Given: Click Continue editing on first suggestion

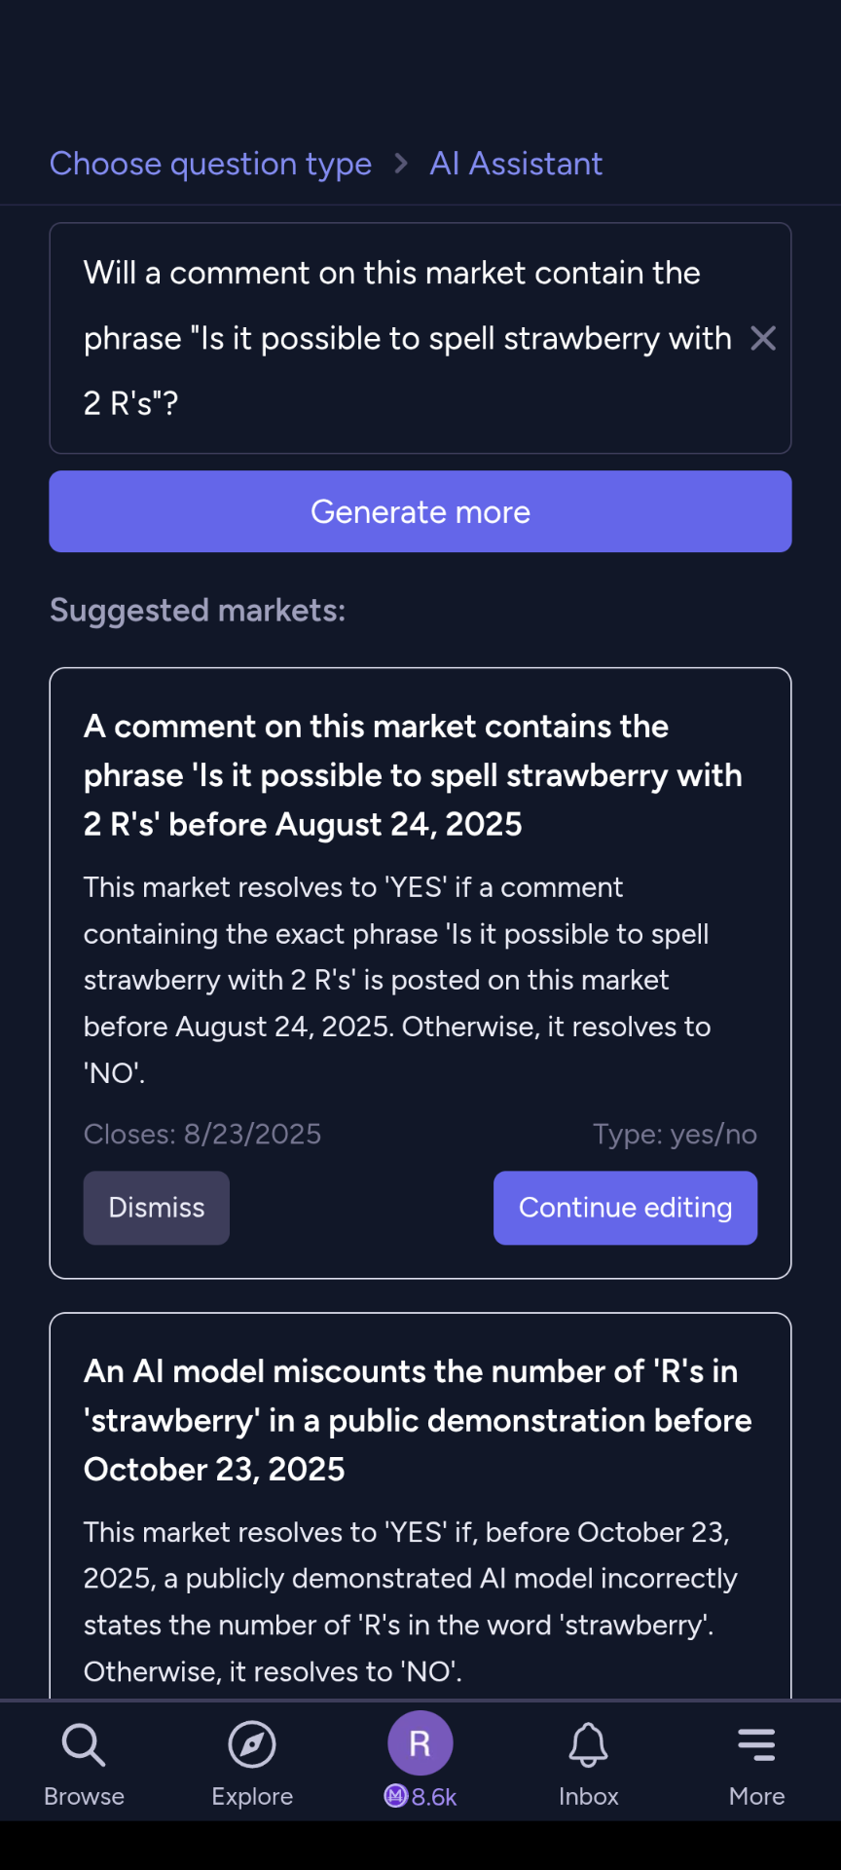Looking at the screenshot, I should click(x=625, y=1208).
